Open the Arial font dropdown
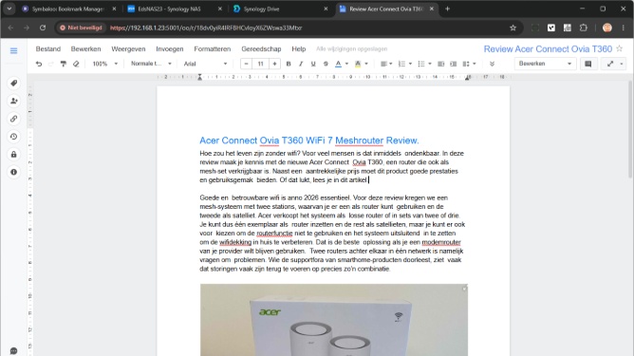The height and width of the screenshot is (356, 634). 205,64
